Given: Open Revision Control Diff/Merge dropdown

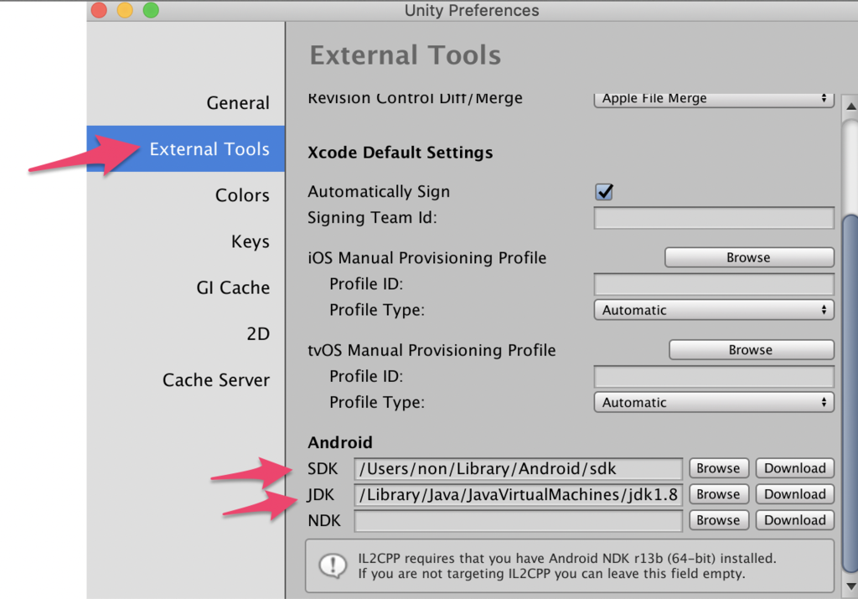Looking at the screenshot, I should tap(714, 99).
